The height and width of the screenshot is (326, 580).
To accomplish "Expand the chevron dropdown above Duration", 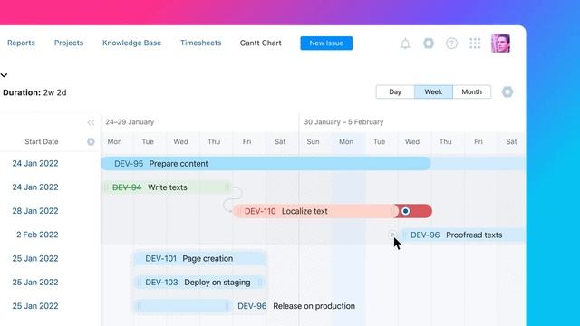I will (x=4, y=75).
